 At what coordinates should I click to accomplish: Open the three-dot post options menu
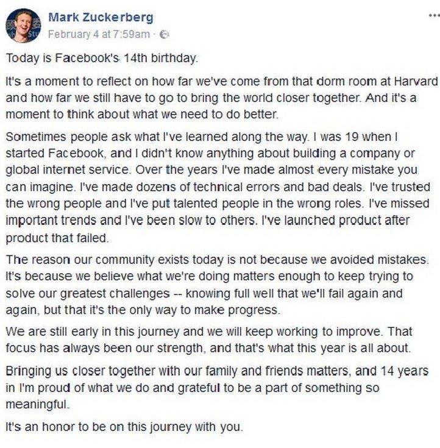434,15
